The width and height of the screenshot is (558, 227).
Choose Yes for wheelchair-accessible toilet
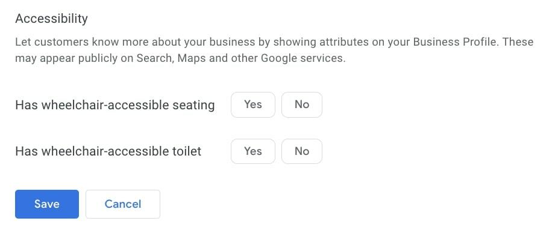tap(253, 151)
